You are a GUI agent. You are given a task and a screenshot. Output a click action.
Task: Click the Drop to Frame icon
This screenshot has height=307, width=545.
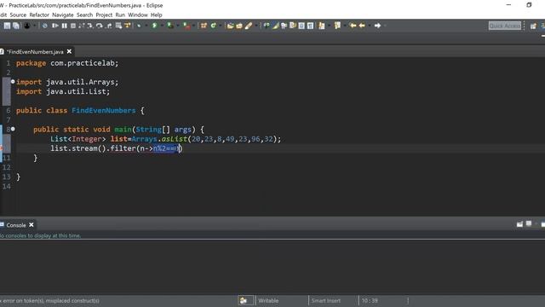coord(118,26)
